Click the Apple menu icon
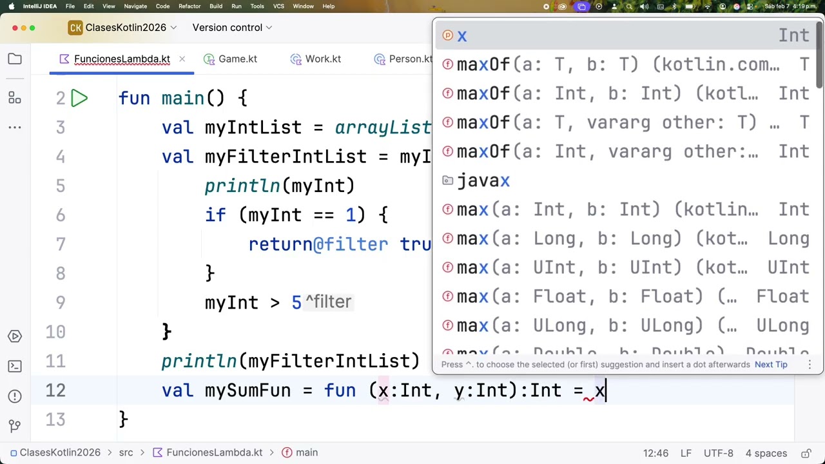This screenshot has height=464, width=825. coord(11,6)
